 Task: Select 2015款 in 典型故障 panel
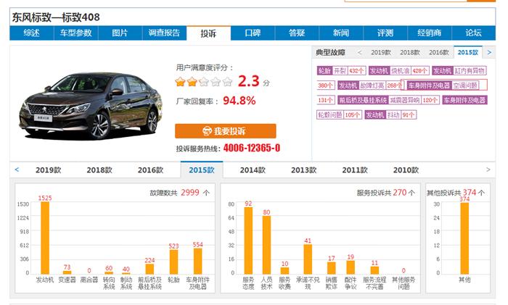coord(468,52)
